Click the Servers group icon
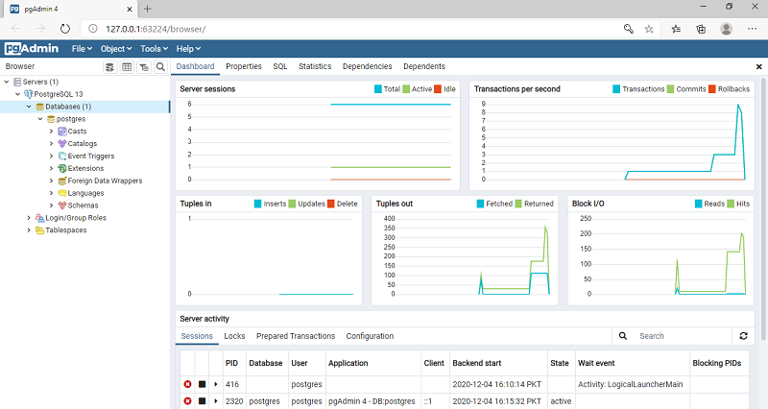 (17, 82)
